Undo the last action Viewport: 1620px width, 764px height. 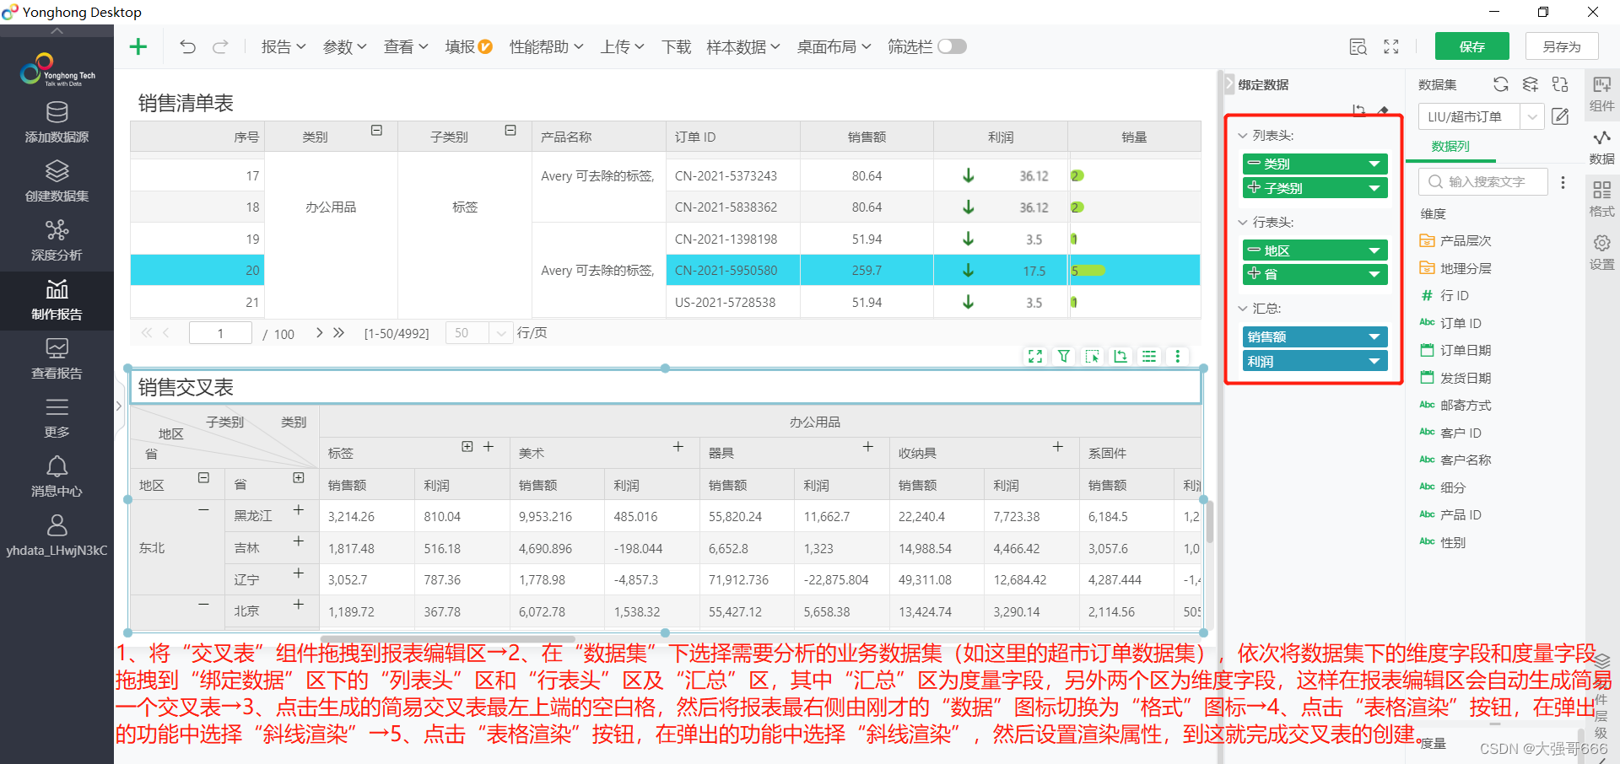point(187,46)
